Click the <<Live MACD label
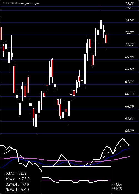The height and width of the screenshot is (194, 139). click(117, 187)
